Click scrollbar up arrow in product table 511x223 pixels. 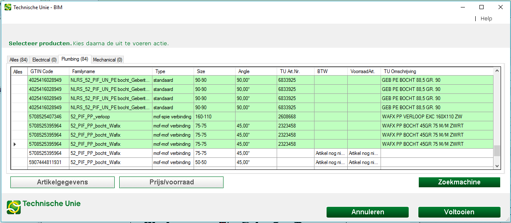tap(497, 71)
